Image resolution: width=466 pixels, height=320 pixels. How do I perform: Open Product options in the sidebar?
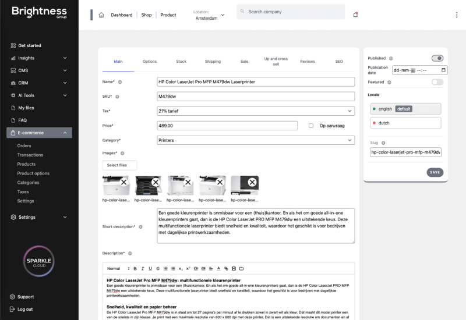(x=33, y=173)
